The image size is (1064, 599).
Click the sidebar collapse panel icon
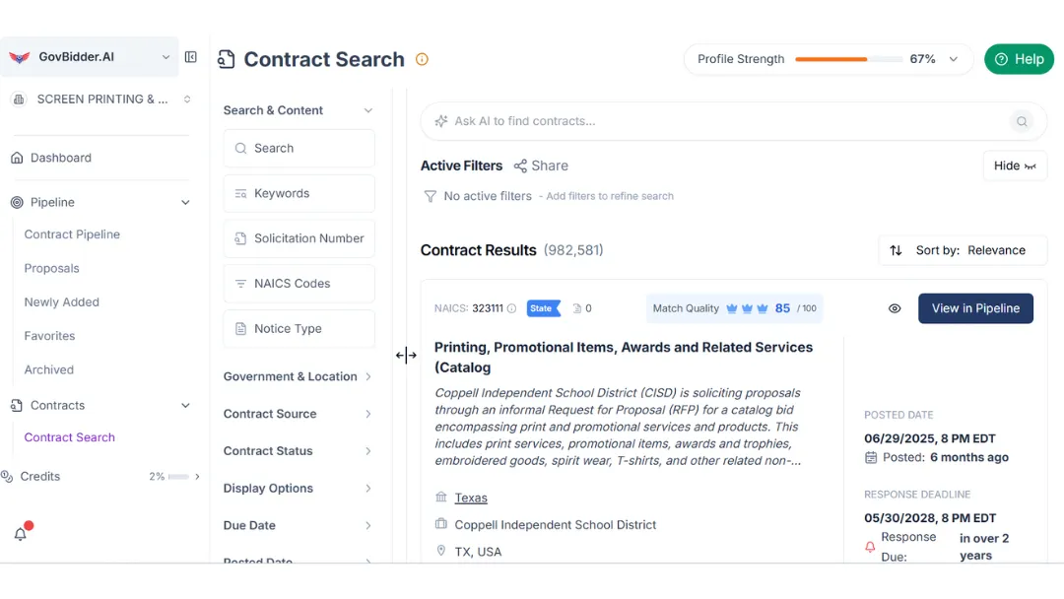coord(191,57)
